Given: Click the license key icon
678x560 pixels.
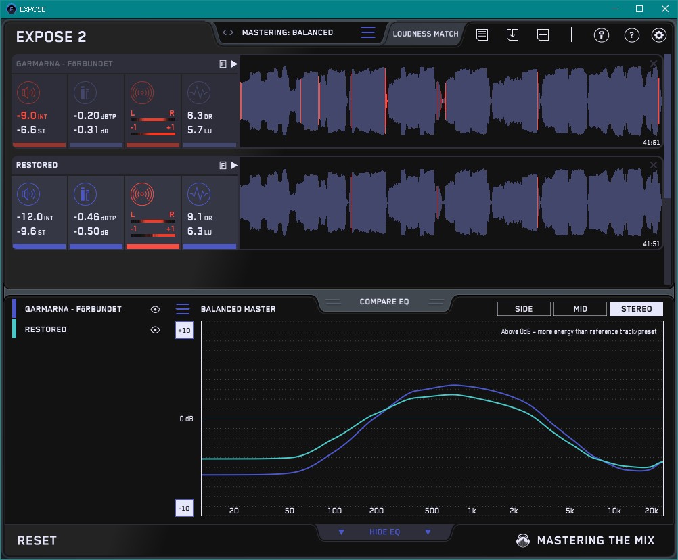Looking at the screenshot, I should click(x=602, y=35).
